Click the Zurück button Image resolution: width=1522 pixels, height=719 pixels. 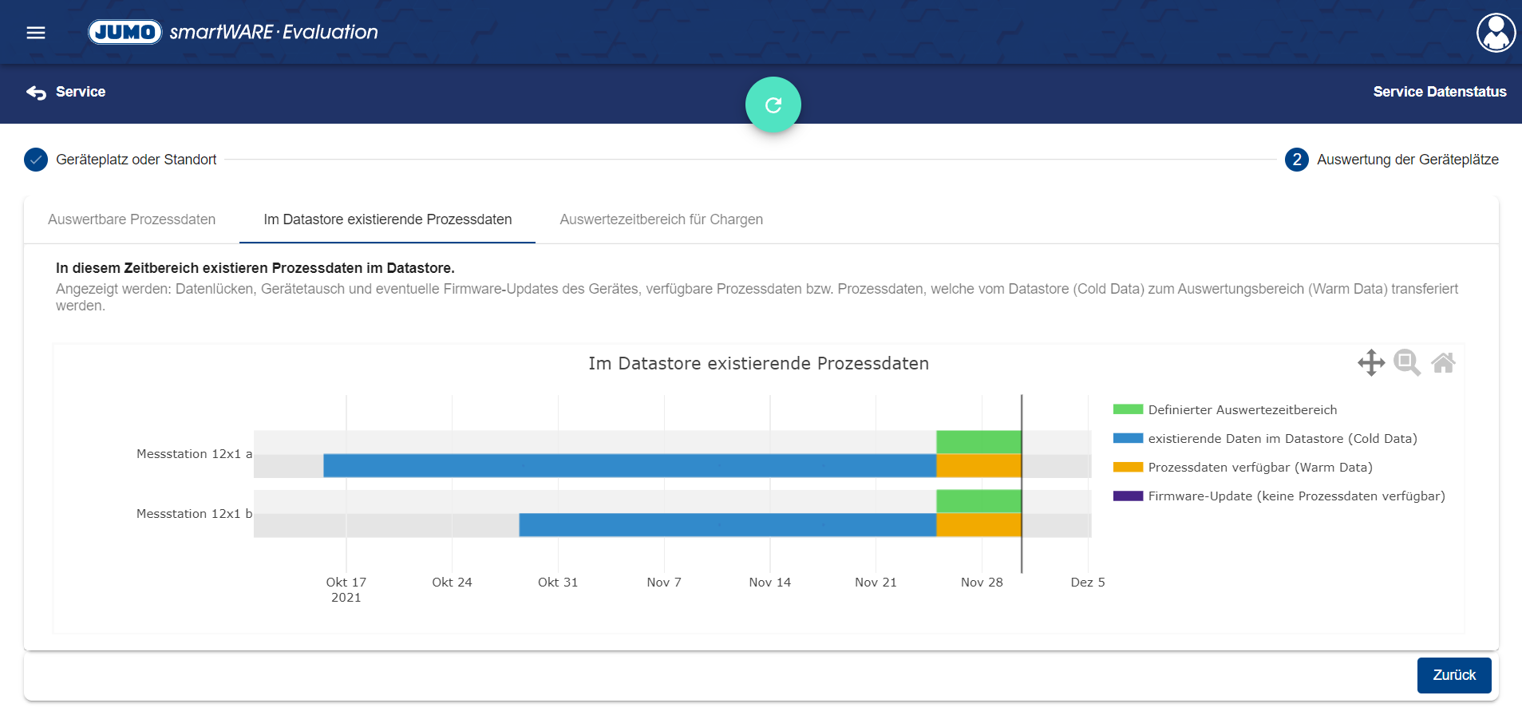(1453, 675)
